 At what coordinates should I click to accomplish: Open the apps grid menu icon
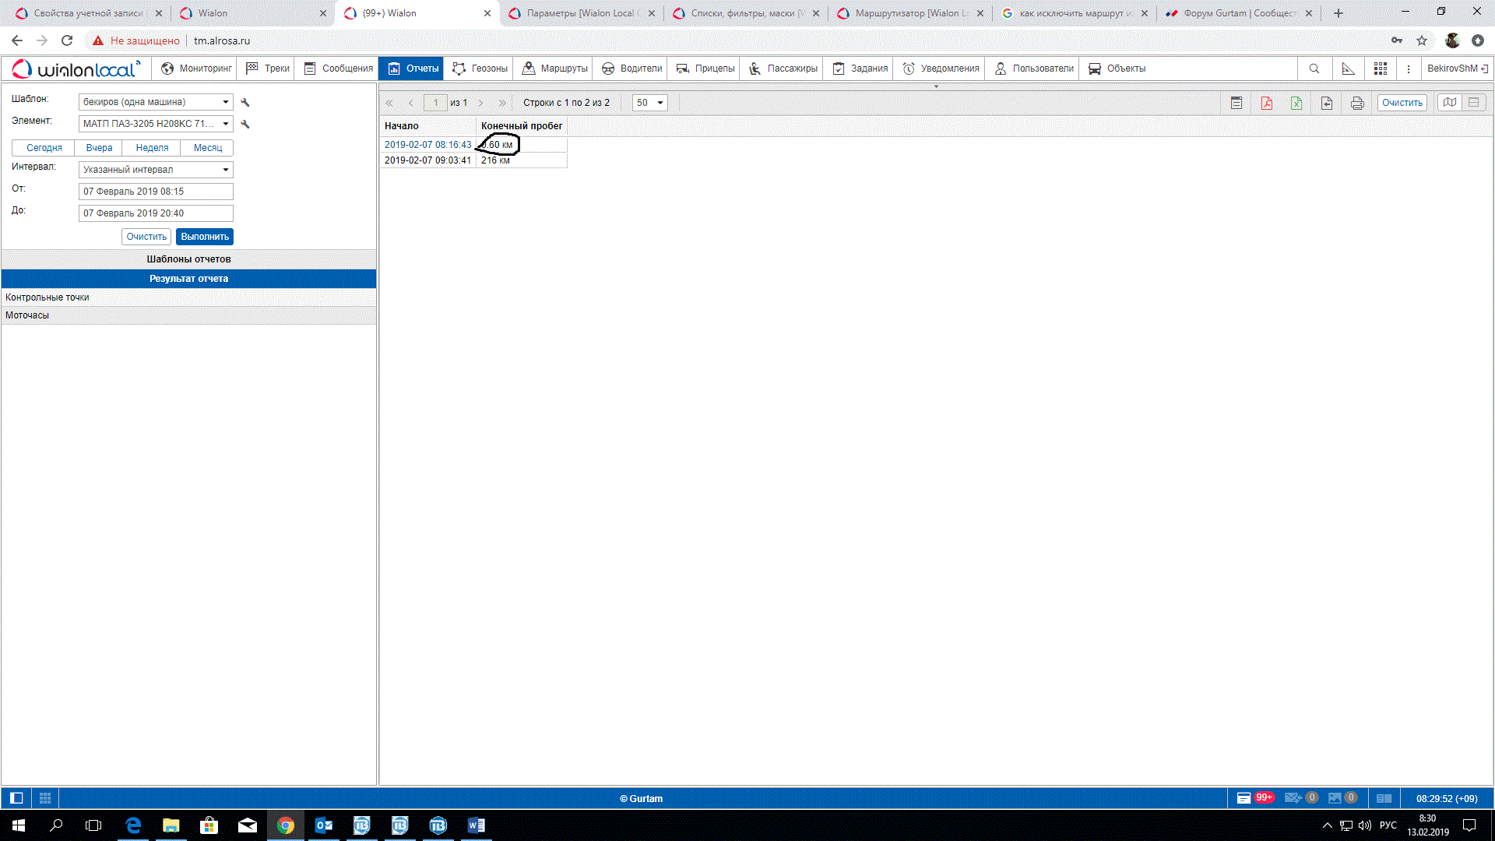click(1380, 69)
